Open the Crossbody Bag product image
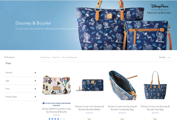The width and height of the screenshot is (177, 123). pos(123,85)
